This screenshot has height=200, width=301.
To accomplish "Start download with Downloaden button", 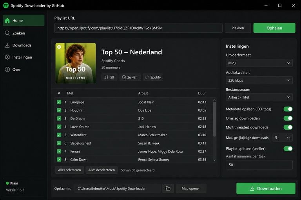I will pyautogui.click(x=266, y=189).
